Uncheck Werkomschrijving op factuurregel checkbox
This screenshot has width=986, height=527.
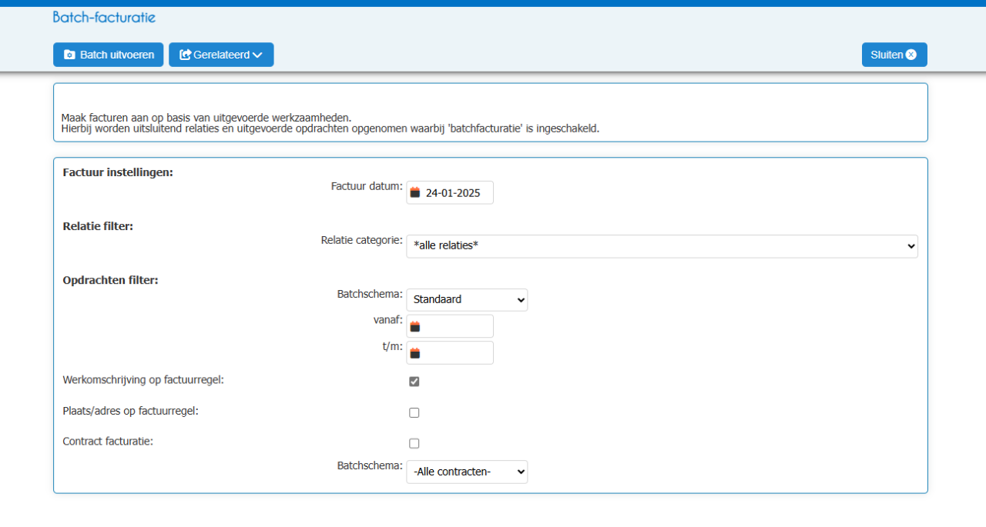coord(414,382)
